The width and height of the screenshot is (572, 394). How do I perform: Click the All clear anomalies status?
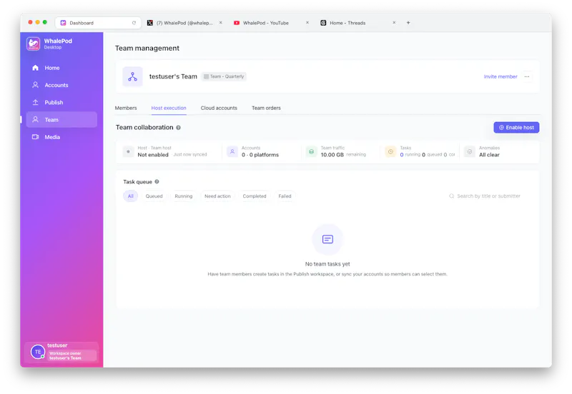click(x=489, y=155)
